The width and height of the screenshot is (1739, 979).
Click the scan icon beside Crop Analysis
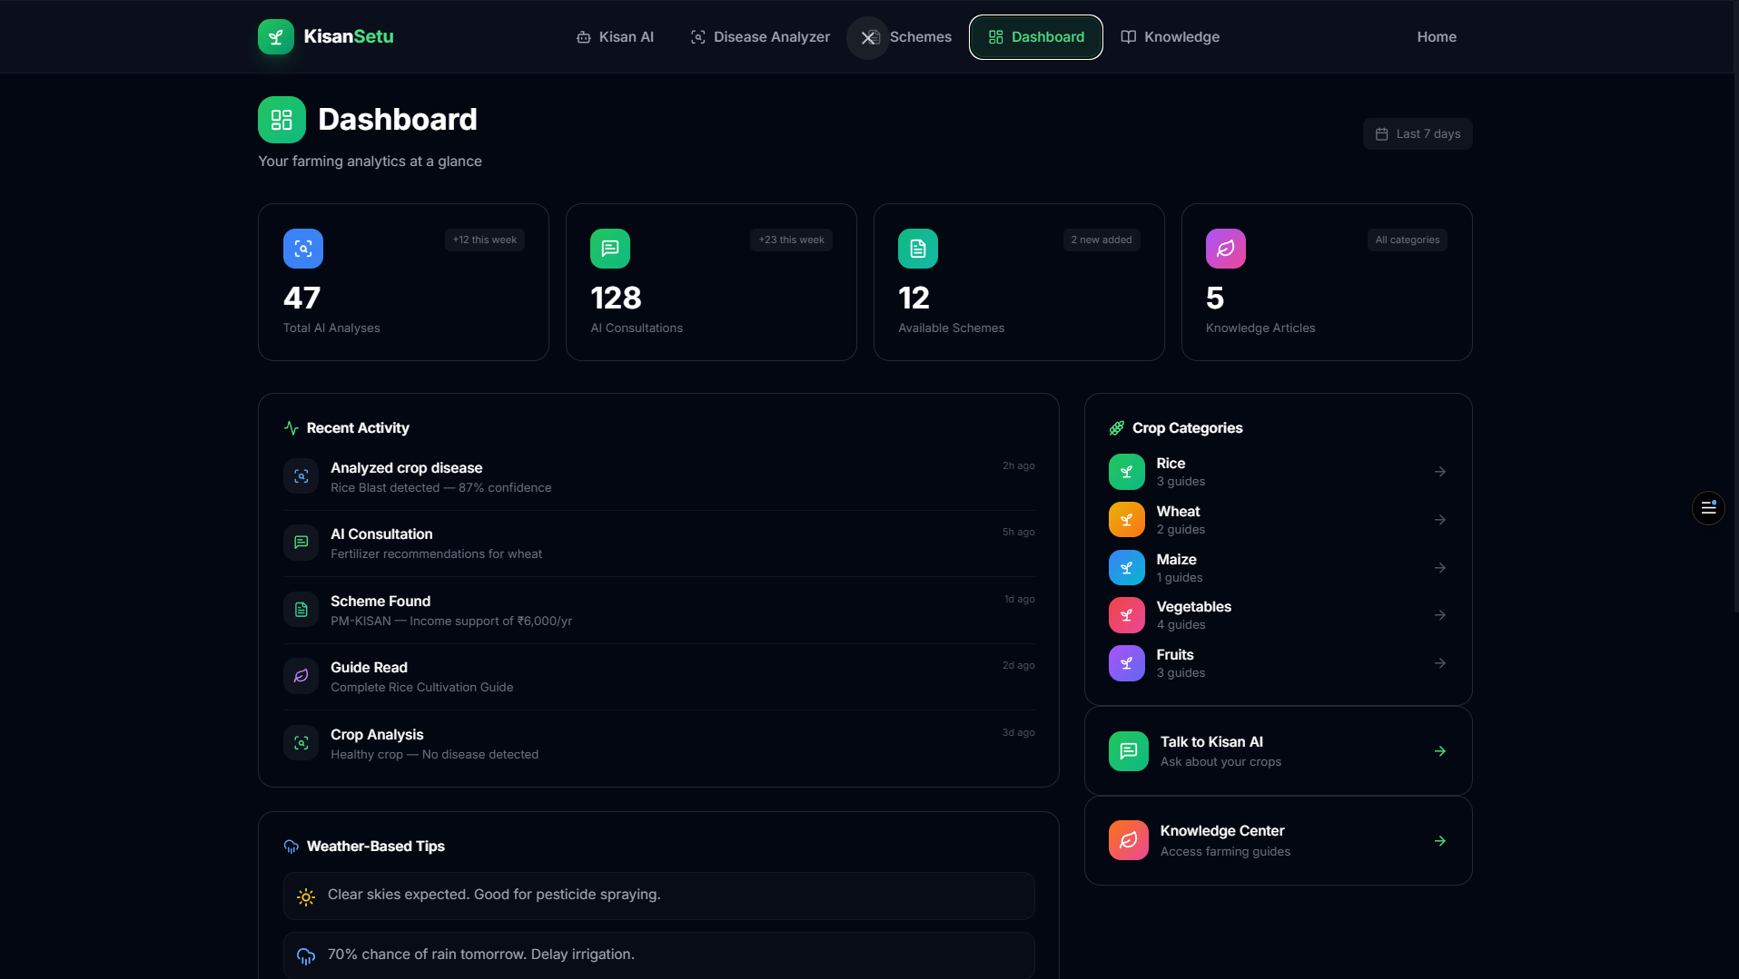pyautogui.click(x=301, y=743)
